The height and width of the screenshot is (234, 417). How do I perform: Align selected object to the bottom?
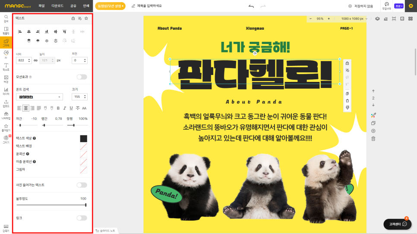(x=47, y=31)
